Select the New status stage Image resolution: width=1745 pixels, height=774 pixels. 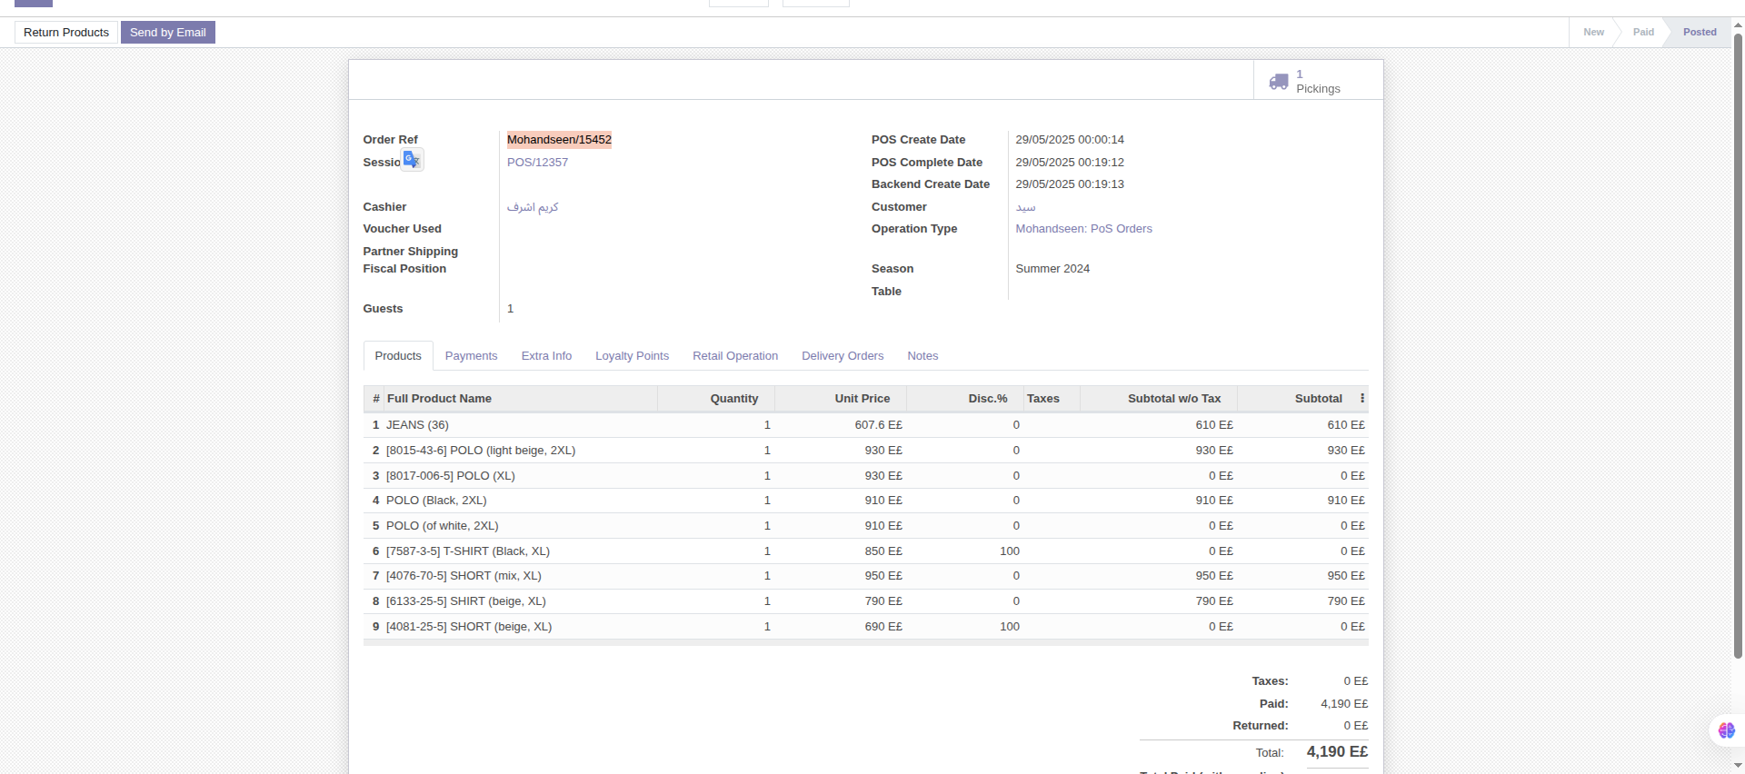point(1593,32)
